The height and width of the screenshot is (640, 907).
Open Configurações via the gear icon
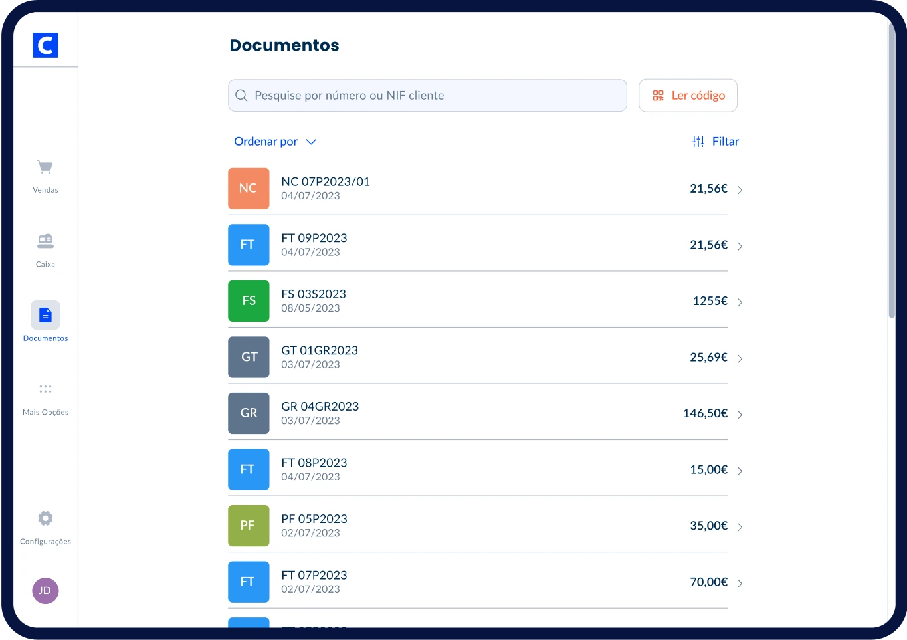[45, 518]
